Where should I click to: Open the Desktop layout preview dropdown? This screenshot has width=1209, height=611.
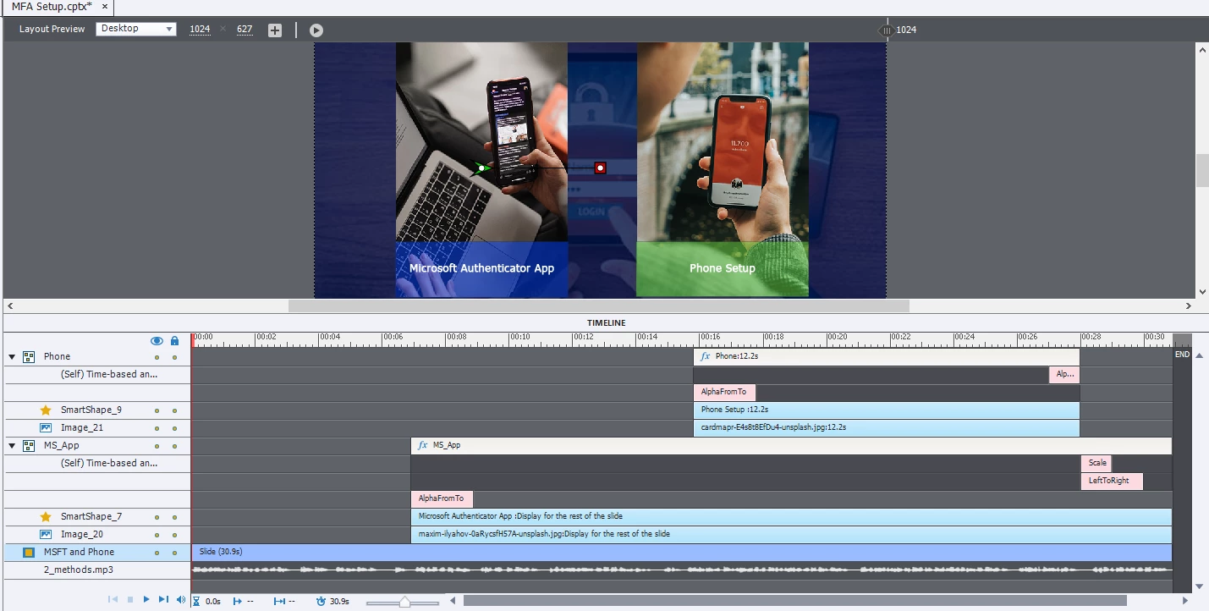(136, 29)
